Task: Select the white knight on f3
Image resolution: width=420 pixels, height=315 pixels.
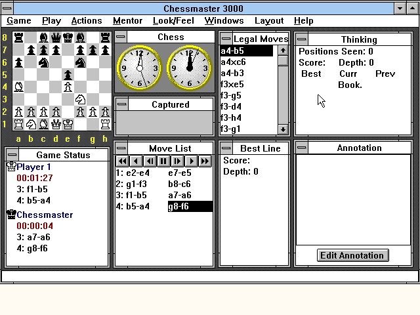Action: 80,99
